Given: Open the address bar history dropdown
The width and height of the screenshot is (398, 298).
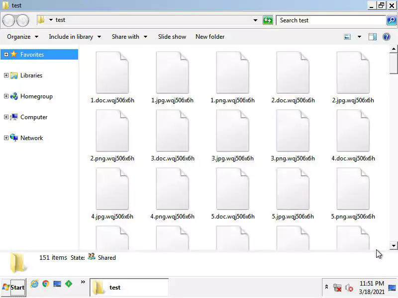Looking at the screenshot, I should [x=255, y=20].
